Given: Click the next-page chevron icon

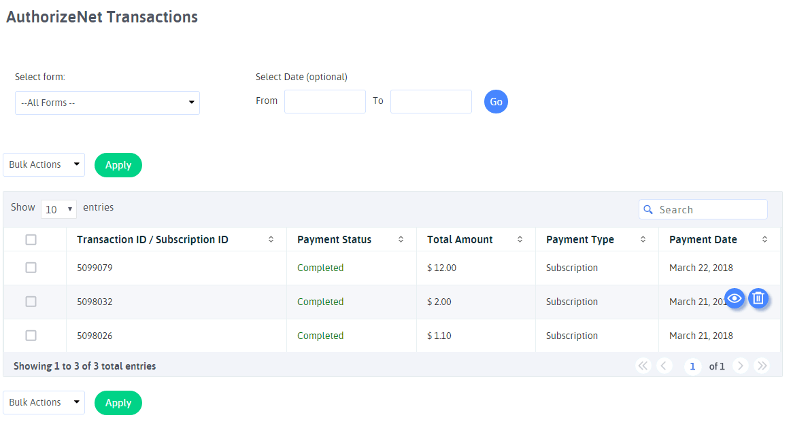Looking at the screenshot, I should (741, 366).
